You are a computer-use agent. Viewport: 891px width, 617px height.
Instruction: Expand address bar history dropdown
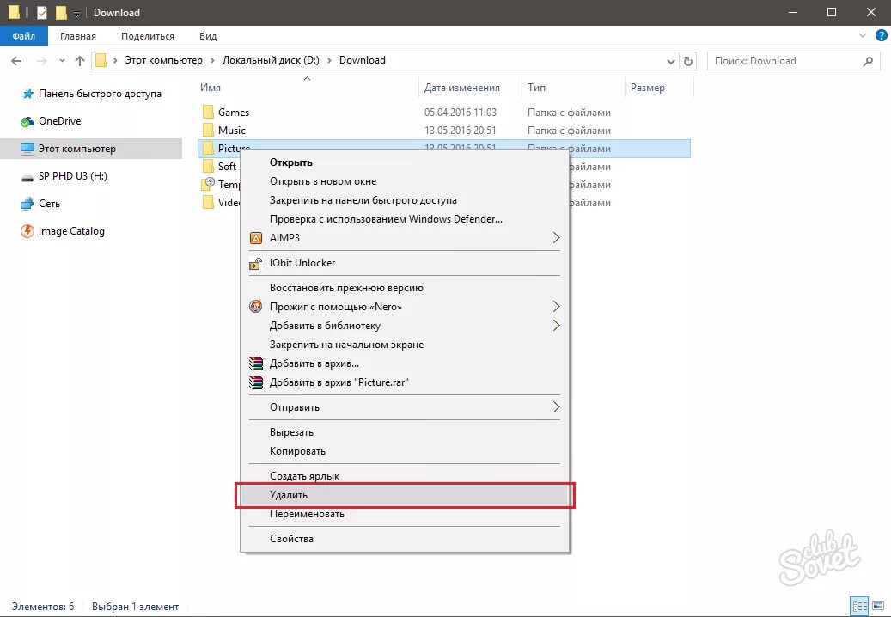[670, 61]
